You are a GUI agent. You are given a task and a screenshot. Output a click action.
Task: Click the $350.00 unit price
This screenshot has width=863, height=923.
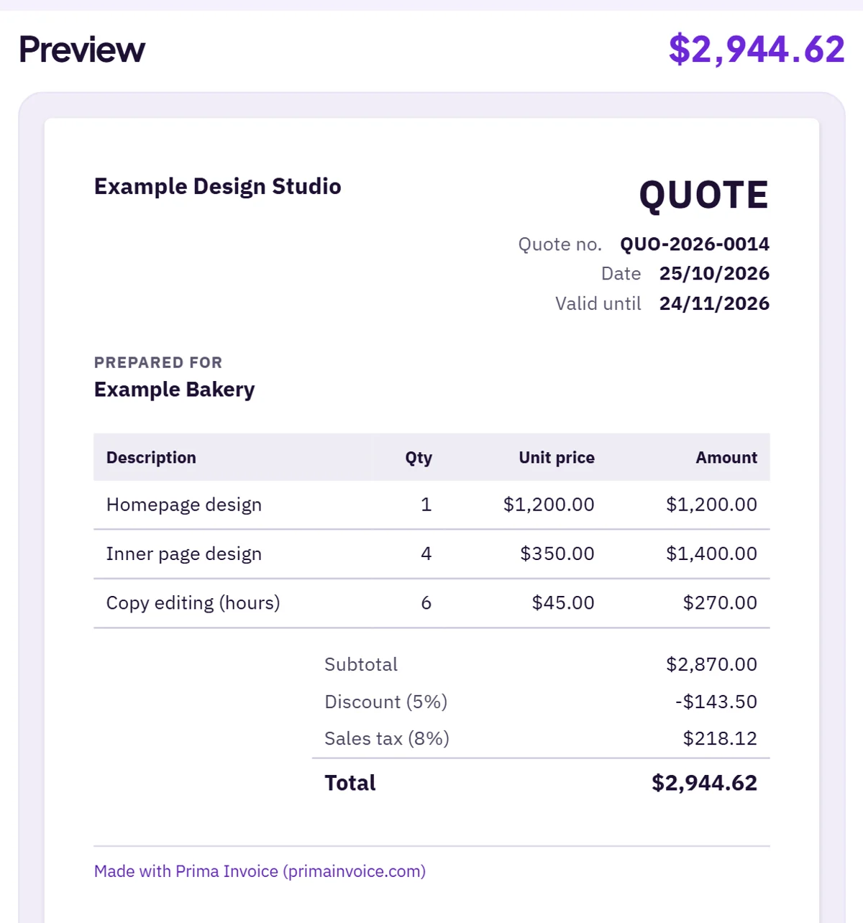557,554
